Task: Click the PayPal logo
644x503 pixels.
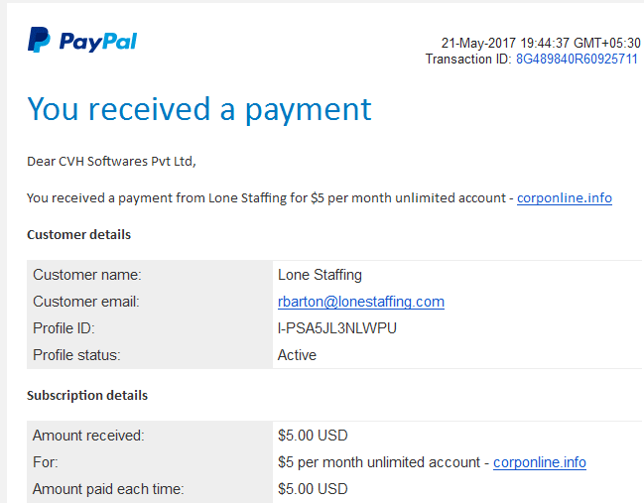Action: coord(82,41)
